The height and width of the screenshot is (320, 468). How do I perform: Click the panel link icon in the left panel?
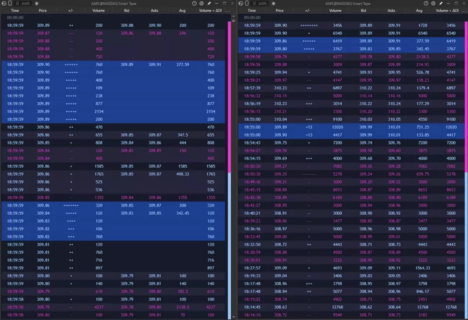pos(10,3)
